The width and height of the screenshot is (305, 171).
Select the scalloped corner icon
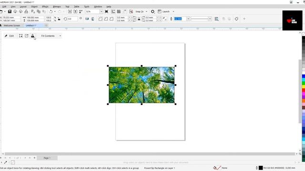pos(106,19)
